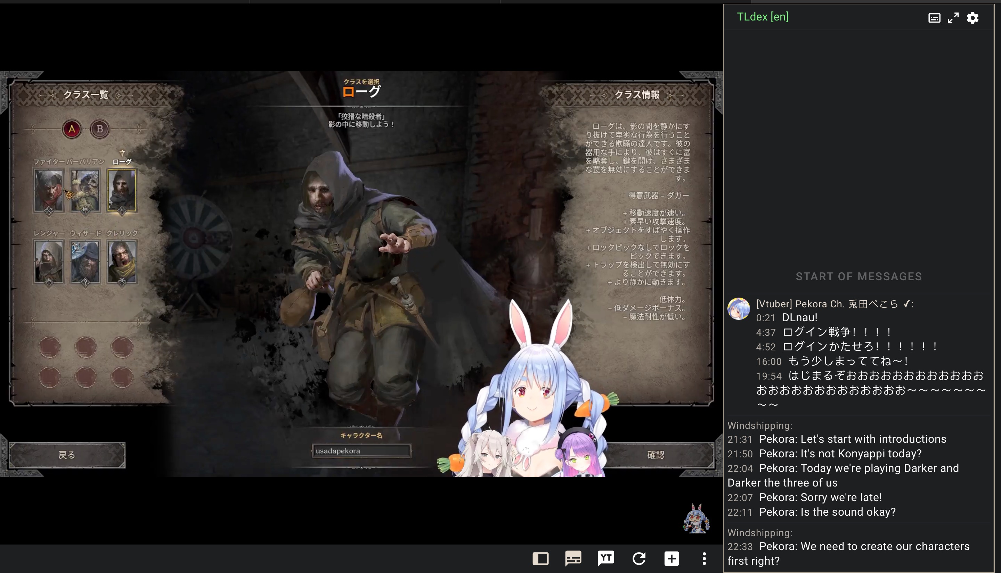
Task: Add a new video with plus icon
Action: [x=672, y=558]
